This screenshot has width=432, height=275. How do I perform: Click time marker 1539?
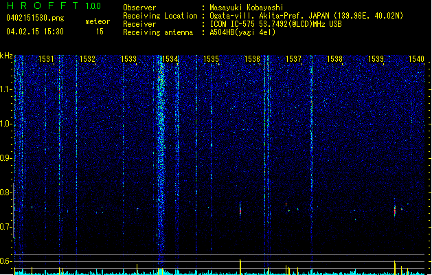[376, 59]
